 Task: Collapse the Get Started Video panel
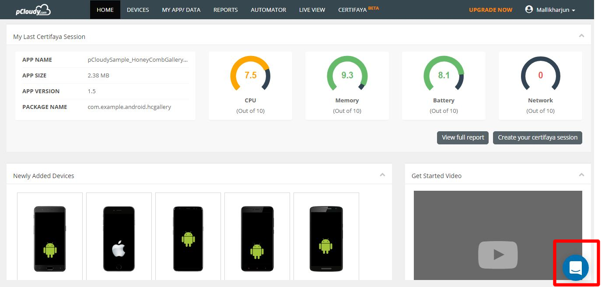(x=581, y=175)
